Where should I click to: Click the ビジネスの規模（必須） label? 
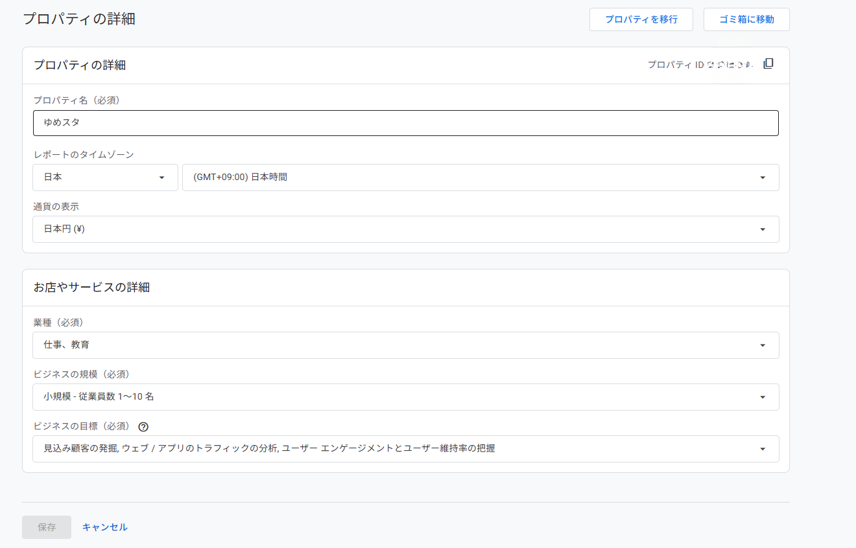click(82, 374)
